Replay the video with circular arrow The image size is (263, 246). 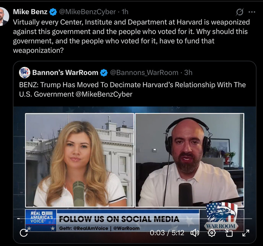tap(24, 233)
